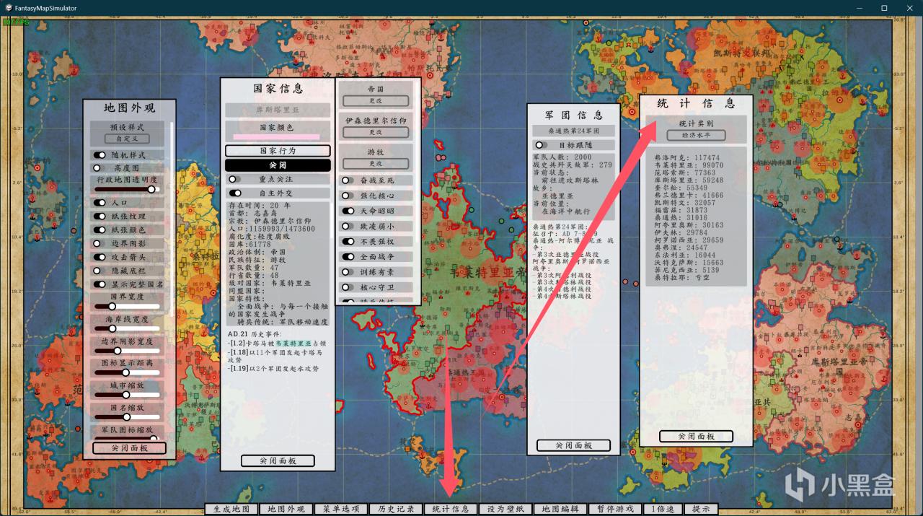Close the 地图外观 panel
The image size is (923, 516).
pyautogui.click(x=130, y=447)
